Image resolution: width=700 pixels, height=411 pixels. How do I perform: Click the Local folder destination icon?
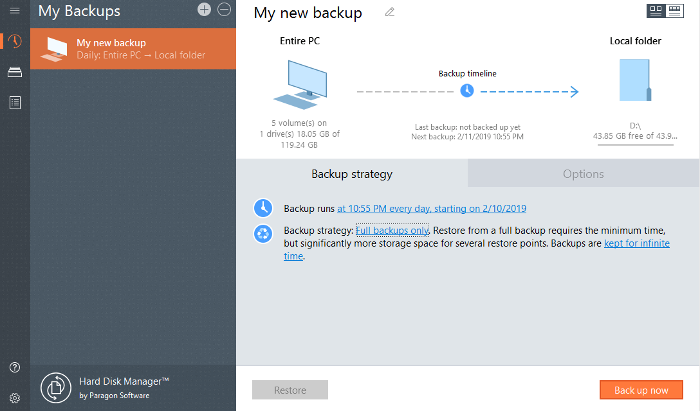pyautogui.click(x=635, y=79)
